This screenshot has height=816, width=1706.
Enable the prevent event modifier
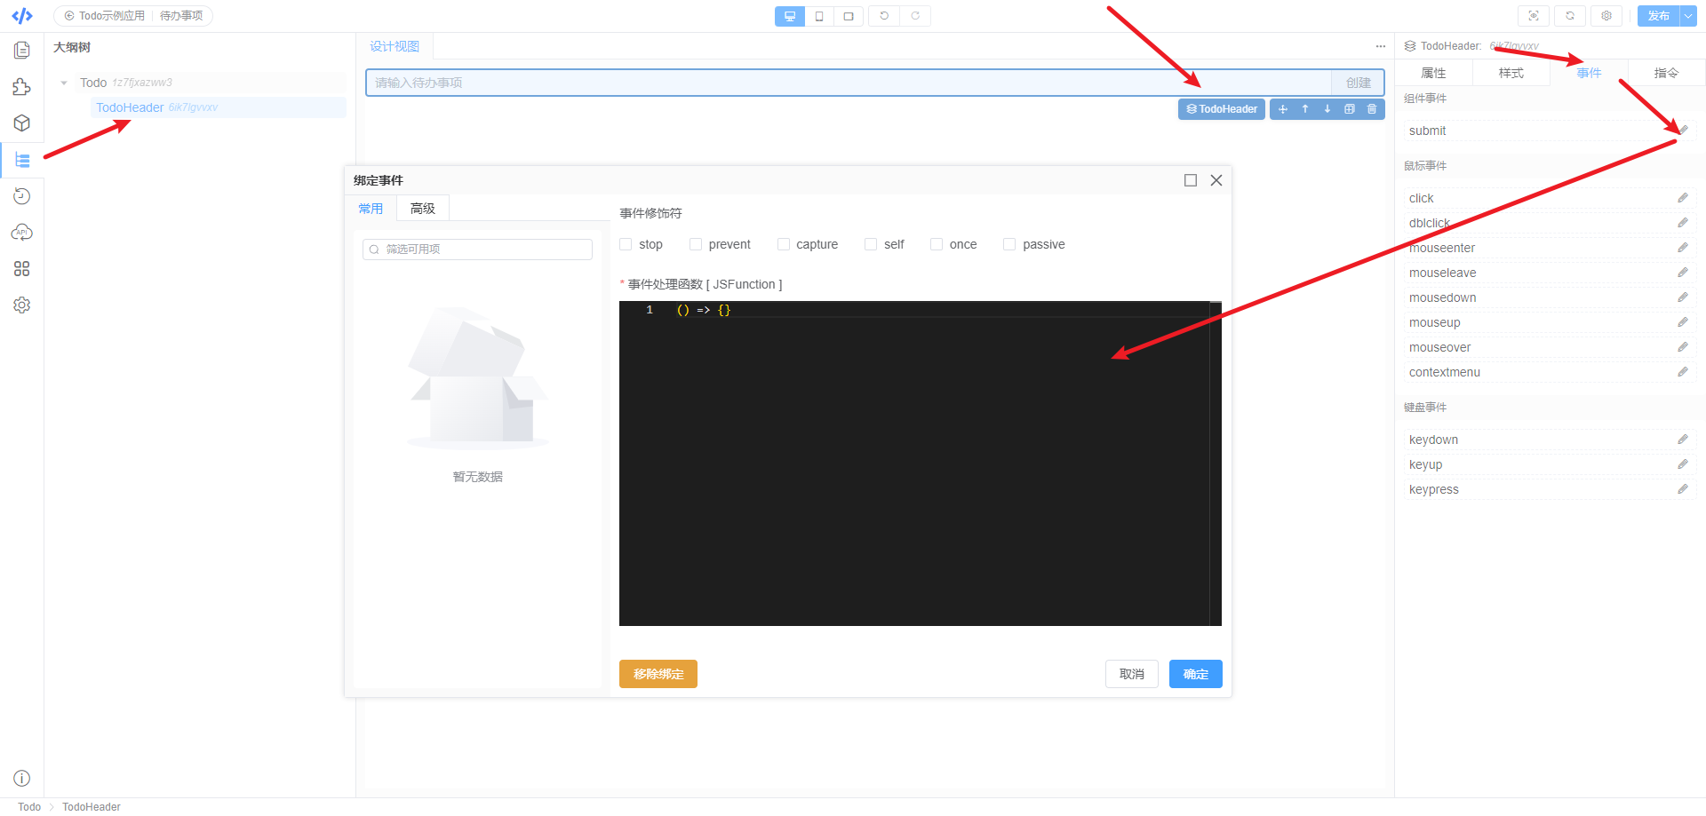point(696,244)
